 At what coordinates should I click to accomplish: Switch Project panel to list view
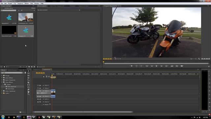tap(2, 67)
